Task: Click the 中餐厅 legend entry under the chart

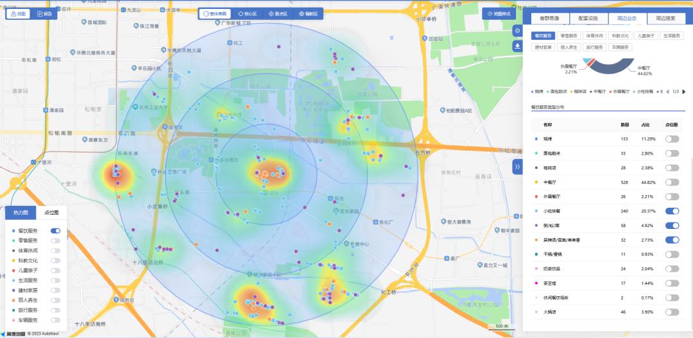Action: pos(597,92)
